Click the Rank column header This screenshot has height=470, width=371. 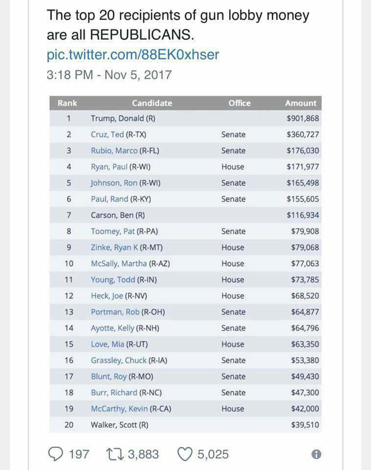pyautogui.click(x=68, y=103)
